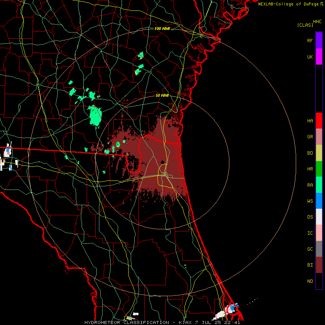Click the RA legend label
This screenshot has width=325, height=325.
click(x=310, y=185)
